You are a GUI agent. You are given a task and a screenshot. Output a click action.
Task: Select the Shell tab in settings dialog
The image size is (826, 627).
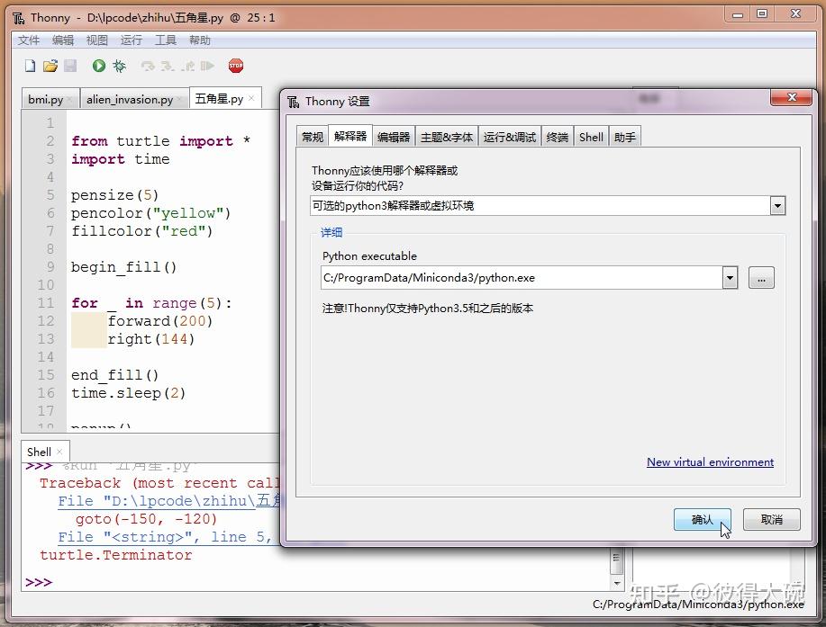click(x=590, y=136)
